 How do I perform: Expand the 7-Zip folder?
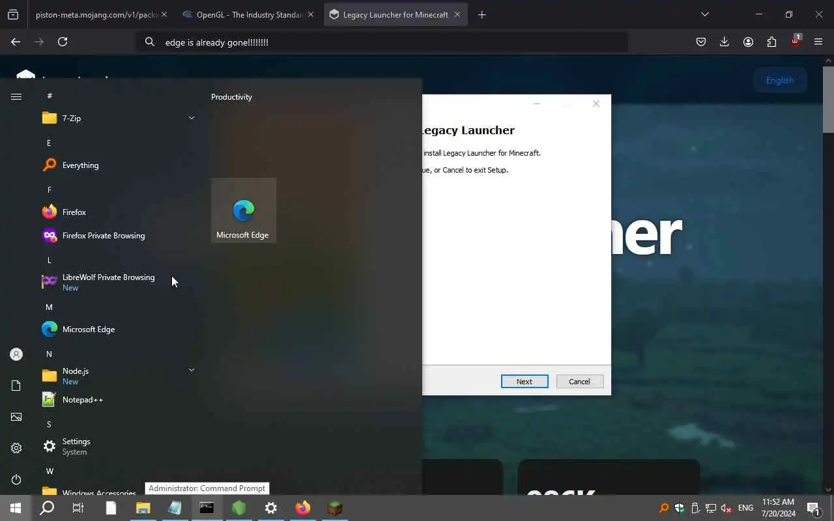point(118,118)
